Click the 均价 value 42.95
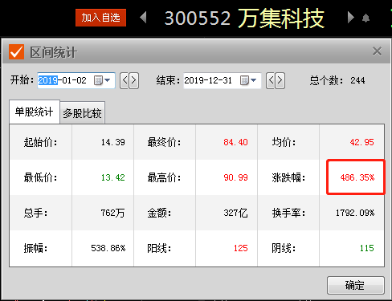The width and height of the screenshot is (392, 301). pos(361,142)
